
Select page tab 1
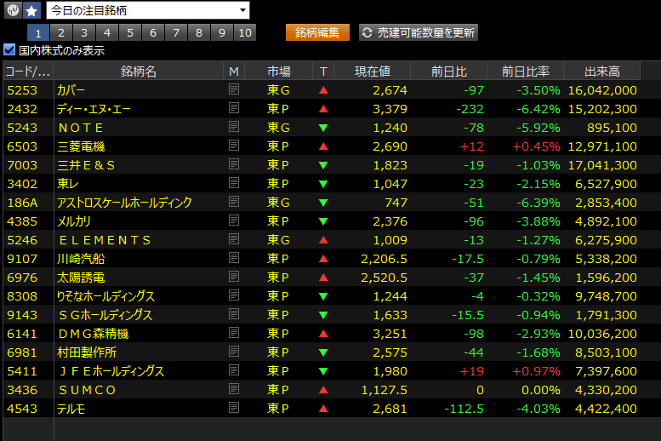(38, 32)
